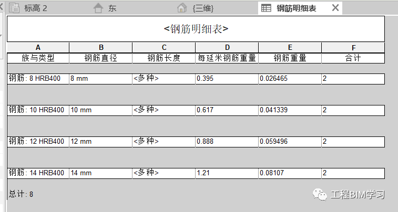Select cell 钢筋: 10 HRB400
The image size is (398, 212).
tap(38, 110)
